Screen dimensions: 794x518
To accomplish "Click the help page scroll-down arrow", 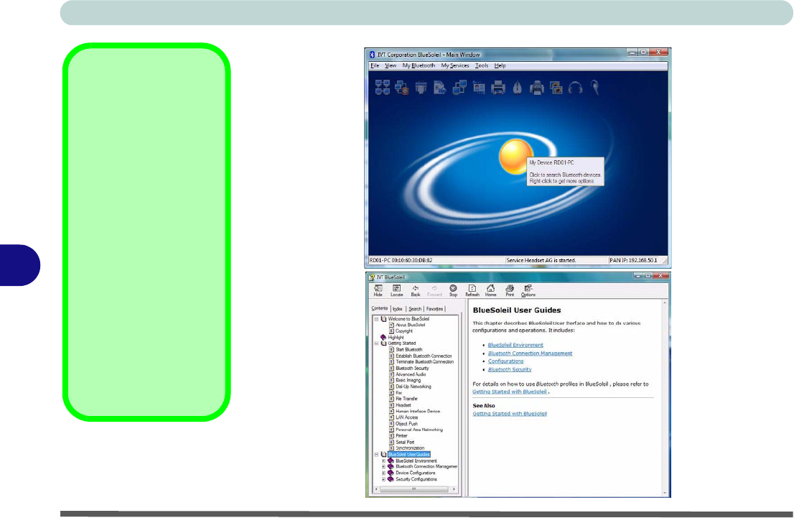I will pos(664,492).
